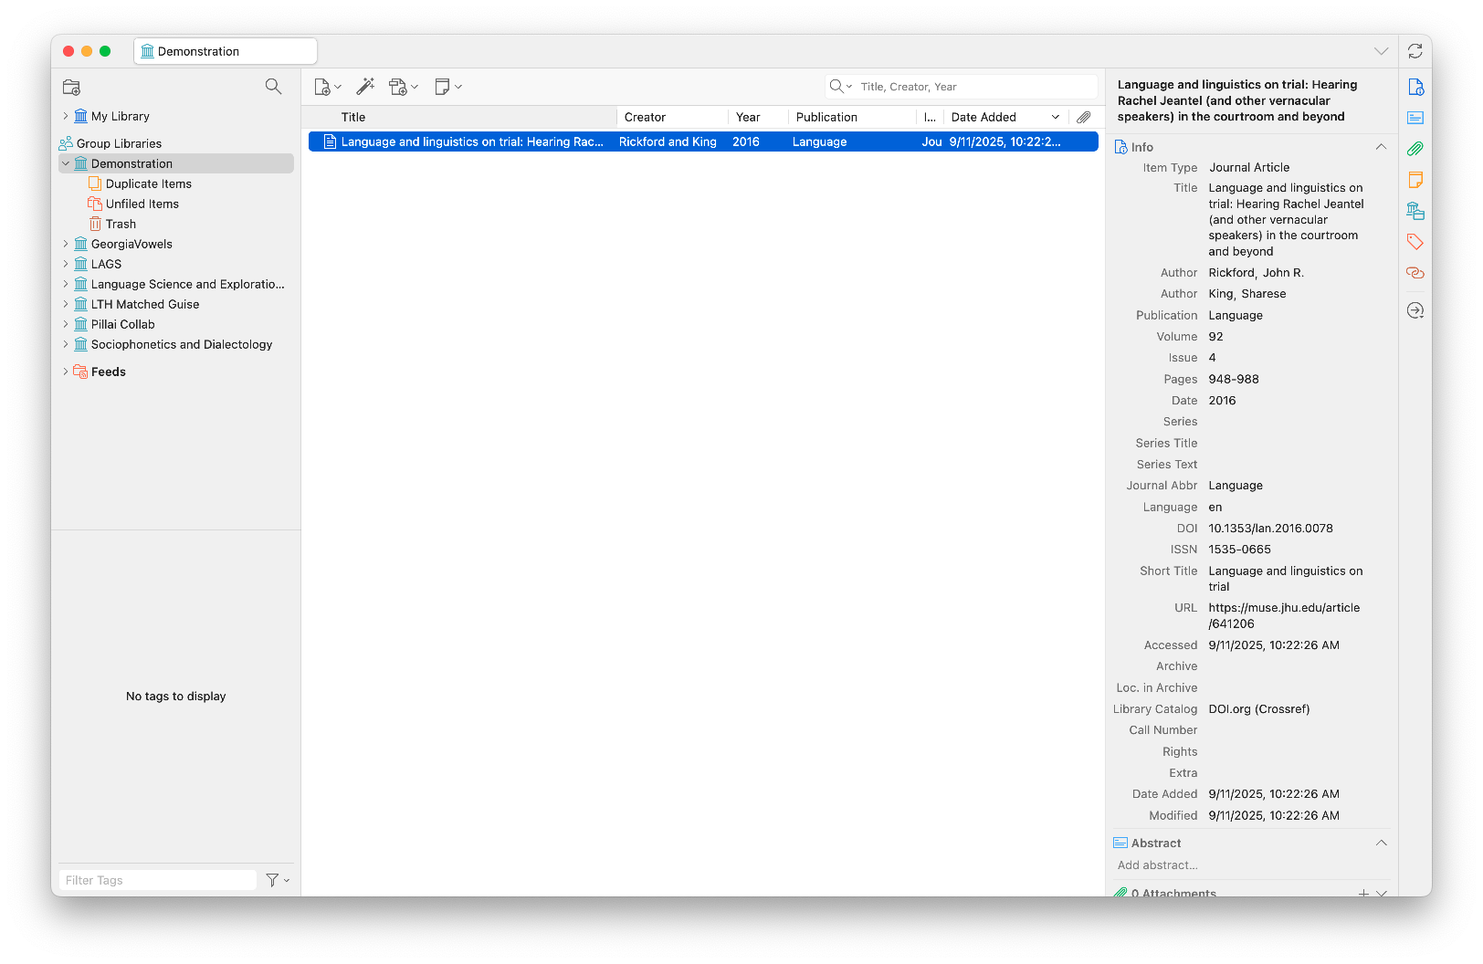The image size is (1483, 964).
Task: Jump to Tags section in side rail
Action: 1415,242
